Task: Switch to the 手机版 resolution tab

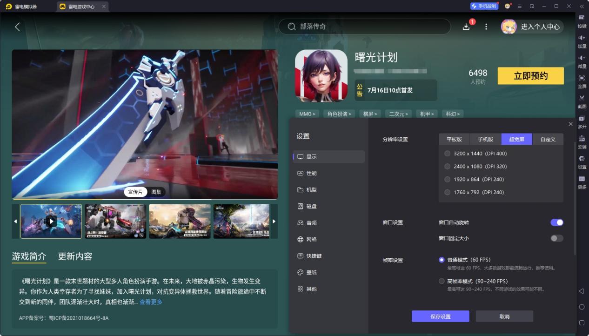Action: (485, 139)
